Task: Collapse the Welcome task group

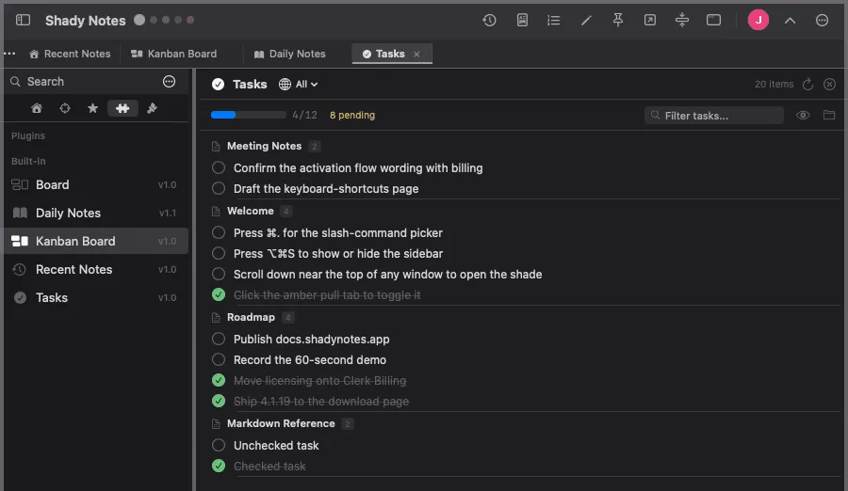Action: coord(251,211)
